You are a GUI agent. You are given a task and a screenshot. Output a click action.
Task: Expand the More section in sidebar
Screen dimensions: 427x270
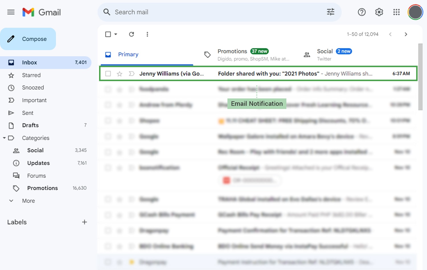pyautogui.click(x=11, y=201)
